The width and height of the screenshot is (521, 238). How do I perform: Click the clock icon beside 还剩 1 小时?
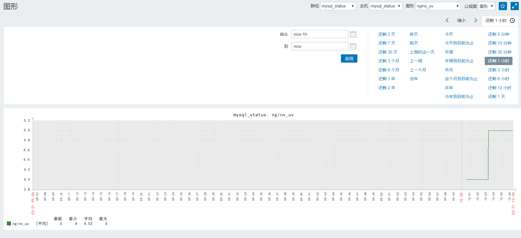click(x=512, y=21)
